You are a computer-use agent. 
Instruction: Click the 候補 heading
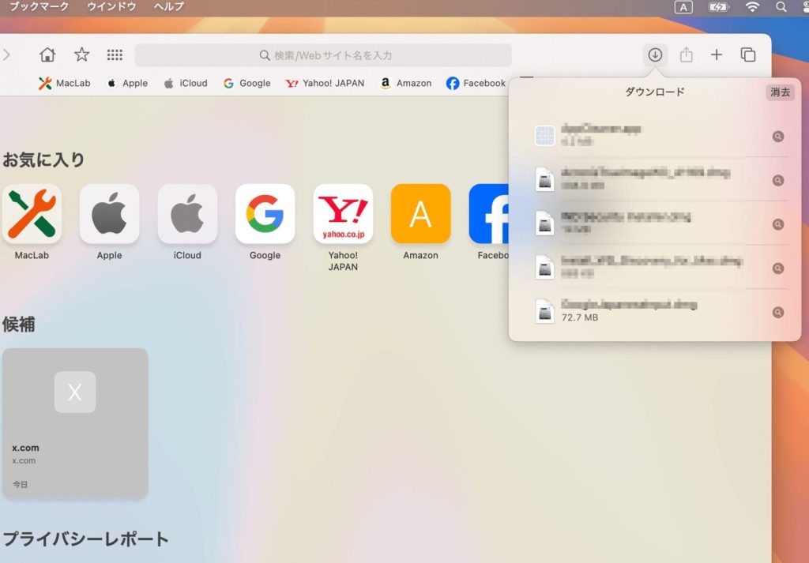coord(19,325)
